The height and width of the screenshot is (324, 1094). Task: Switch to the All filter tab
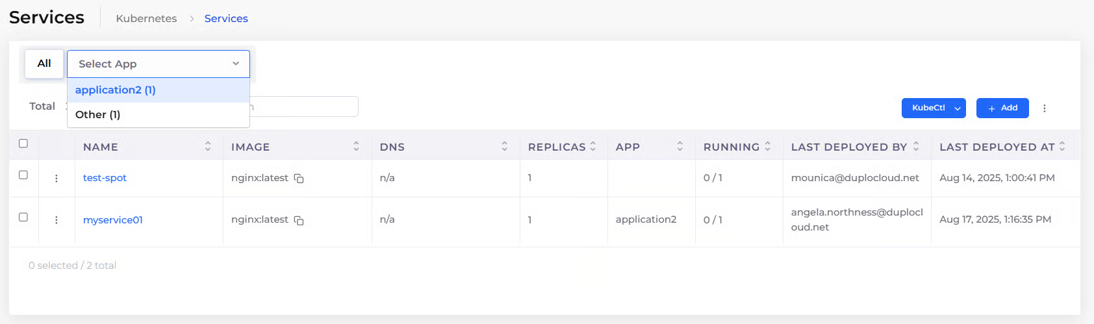click(44, 64)
